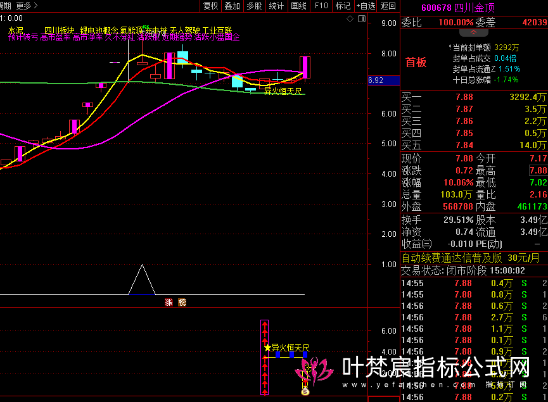
Task: Click the 委比 100.00% value
Action: pos(456,23)
